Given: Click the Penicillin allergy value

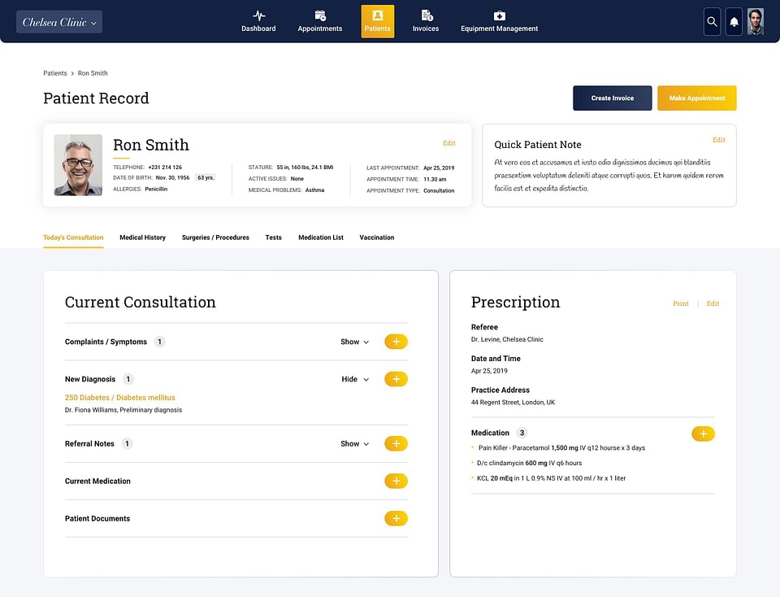Looking at the screenshot, I should (156, 190).
